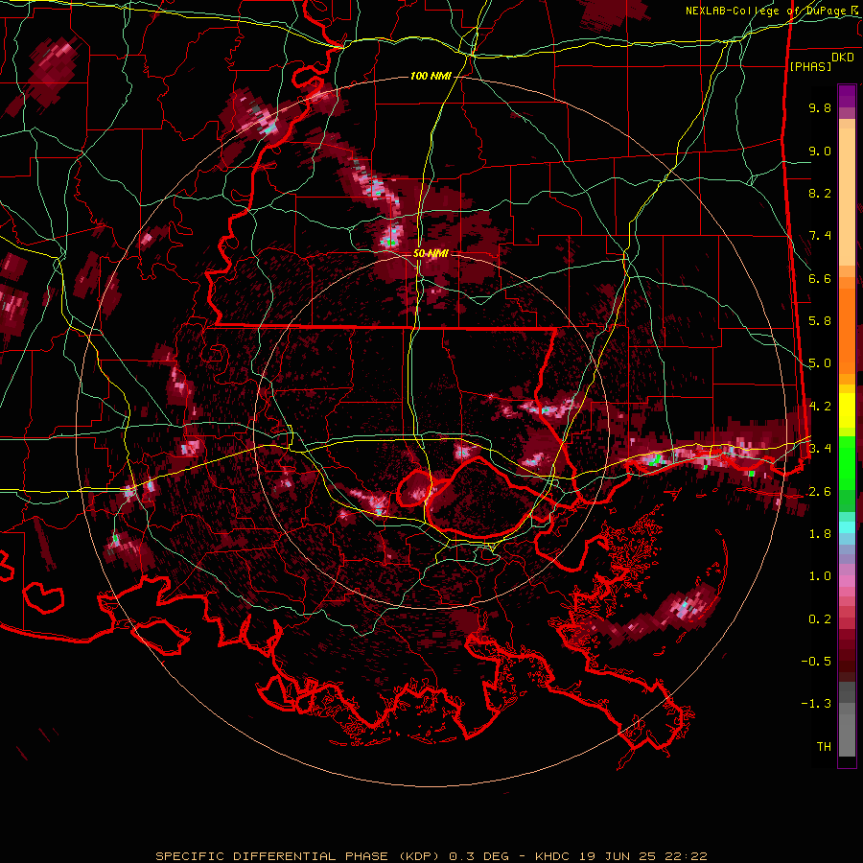This screenshot has height=863, width=863.
Task: Click the TH label on the color scale
Action: (x=824, y=746)
